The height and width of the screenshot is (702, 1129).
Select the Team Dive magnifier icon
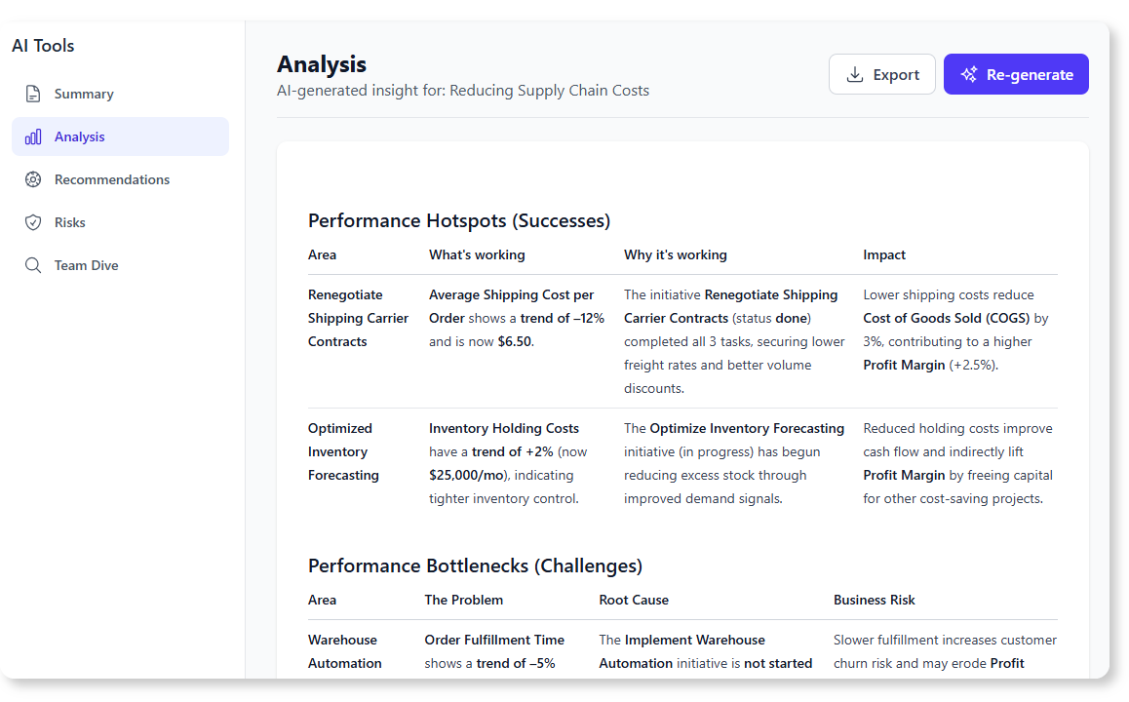point(32,265)
